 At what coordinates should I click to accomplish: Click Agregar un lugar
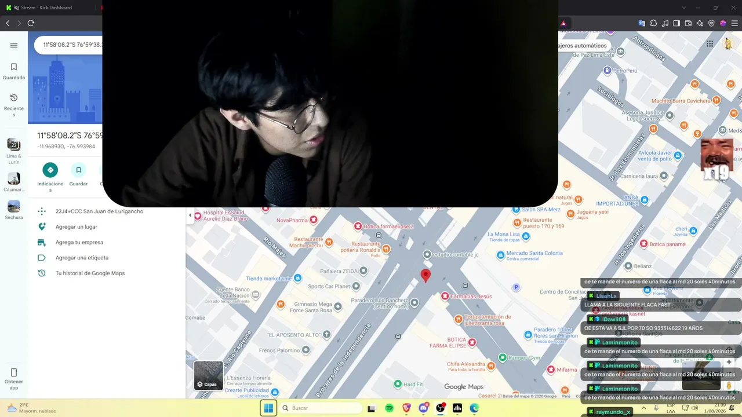77,227
